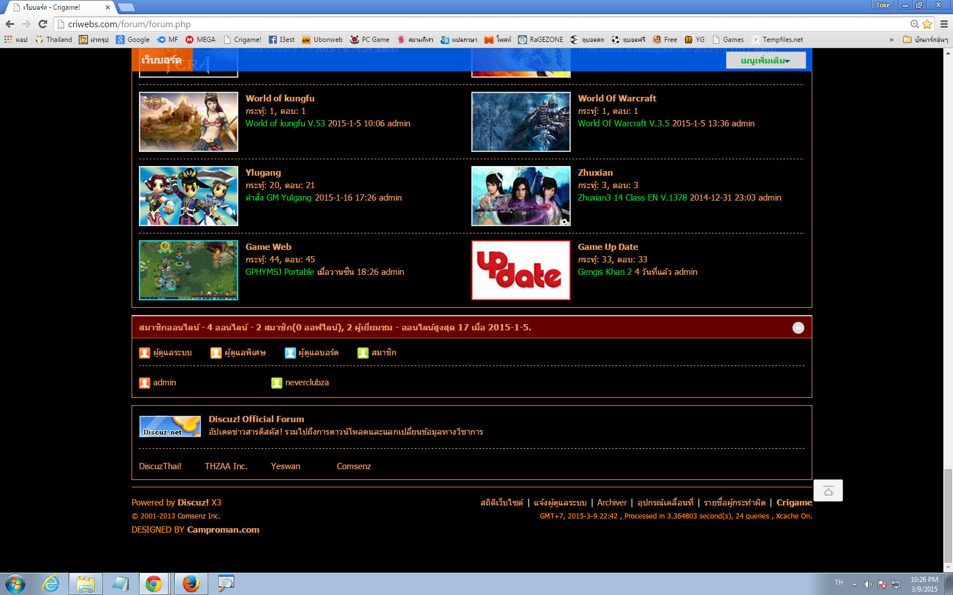Click the zoom magnifier icon in address bar
The image size is (953, 595).
point(914,24)
